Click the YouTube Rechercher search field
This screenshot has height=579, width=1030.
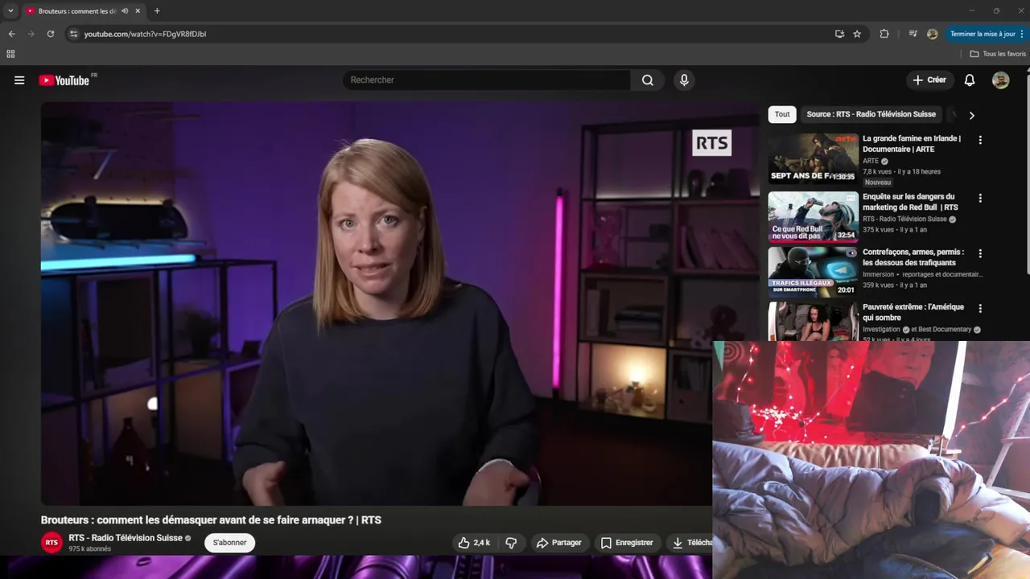tap(487, 80)
